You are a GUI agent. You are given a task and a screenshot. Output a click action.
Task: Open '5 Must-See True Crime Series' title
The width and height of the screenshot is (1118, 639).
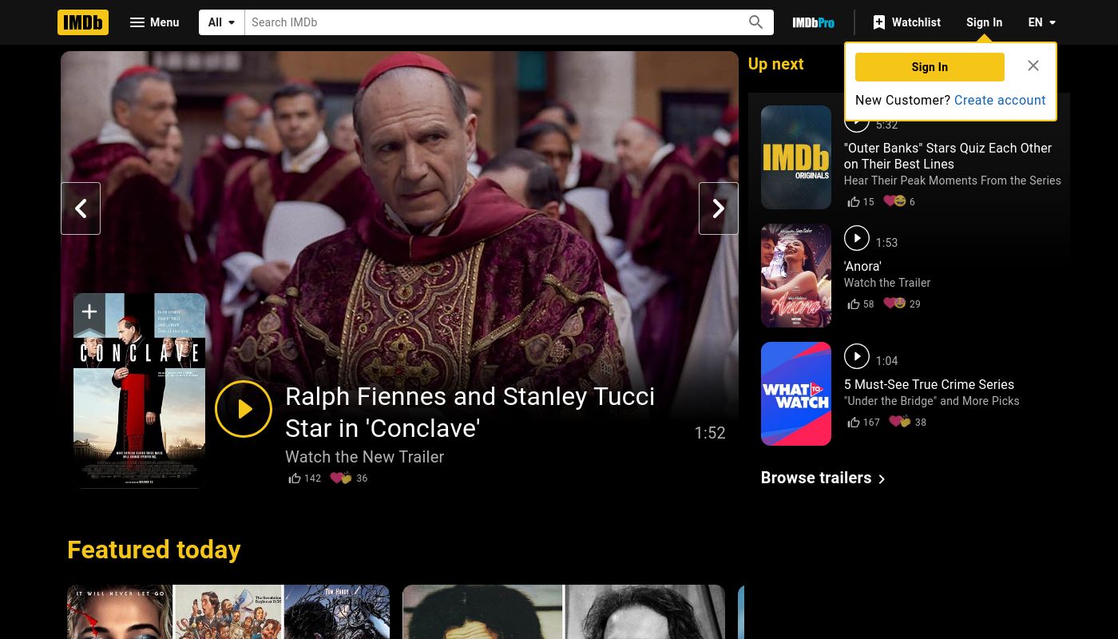[x=929, y=384]
